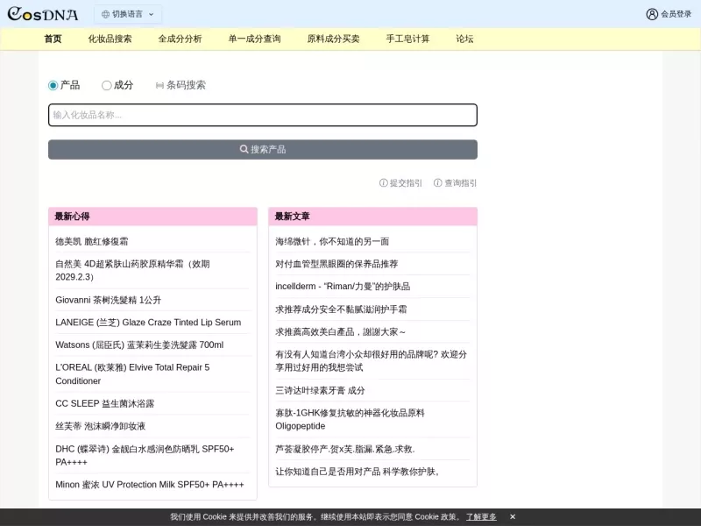Open review 丝芙蒂 泡沫瞬净卸妆液
The image size is (701, 526).
point(101,426)
